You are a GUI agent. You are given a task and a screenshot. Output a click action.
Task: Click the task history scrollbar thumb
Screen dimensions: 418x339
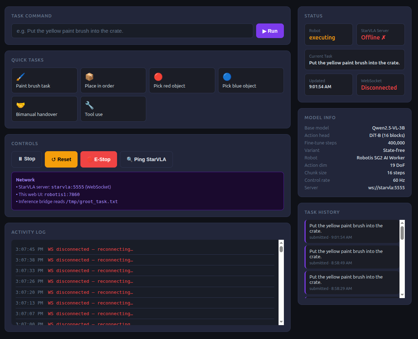click(402, 233)
